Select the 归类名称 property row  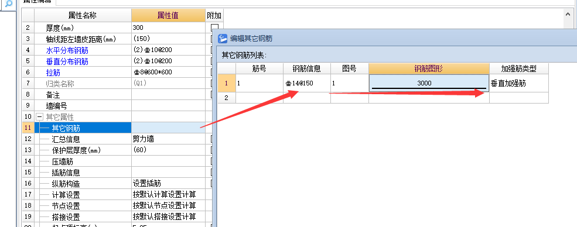coord(83,84)
